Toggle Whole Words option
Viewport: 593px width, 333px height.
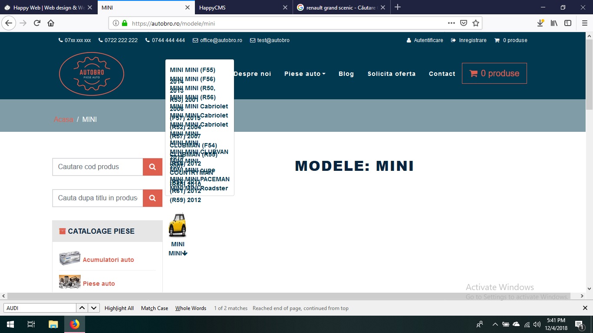point(191,308)
